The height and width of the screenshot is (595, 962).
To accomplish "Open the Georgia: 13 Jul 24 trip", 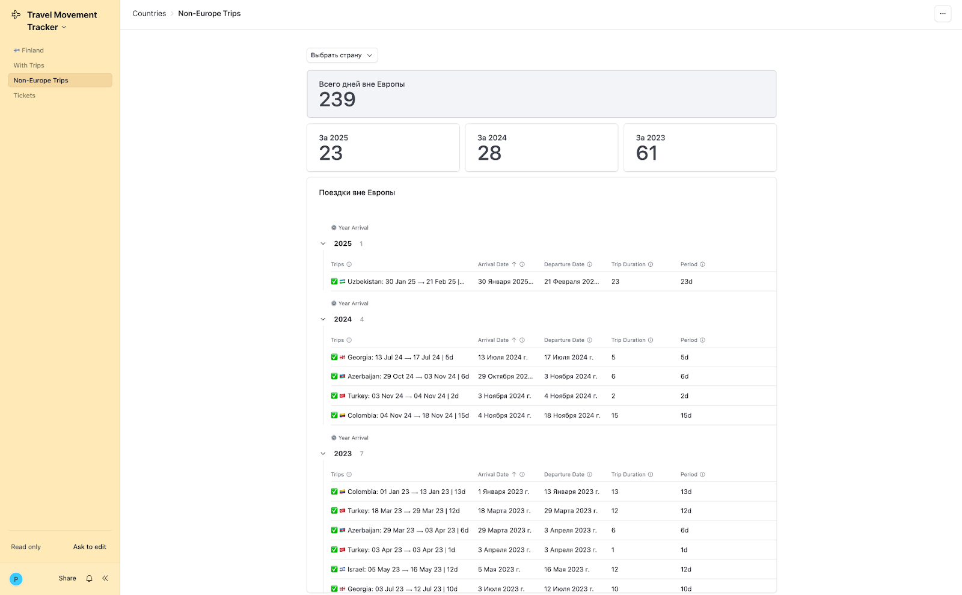I will coord(392,357).
